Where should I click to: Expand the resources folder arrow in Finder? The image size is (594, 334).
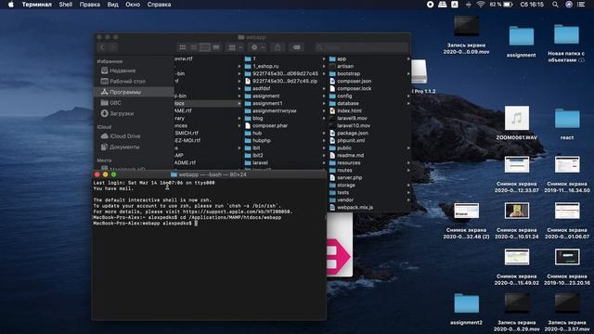408,163
